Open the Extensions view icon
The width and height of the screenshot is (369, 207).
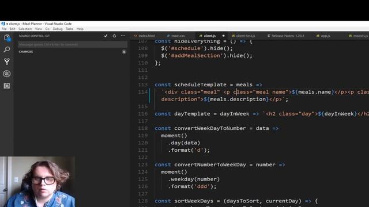[x=7, y=86]
